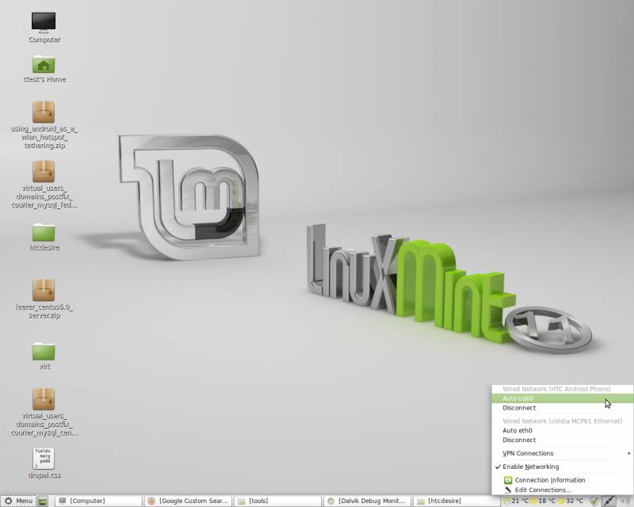Image resolution: width=634 pixels, height=507 pixels.
Task: Click the 18 °C weather applet
Action: (x=543, y=501)
